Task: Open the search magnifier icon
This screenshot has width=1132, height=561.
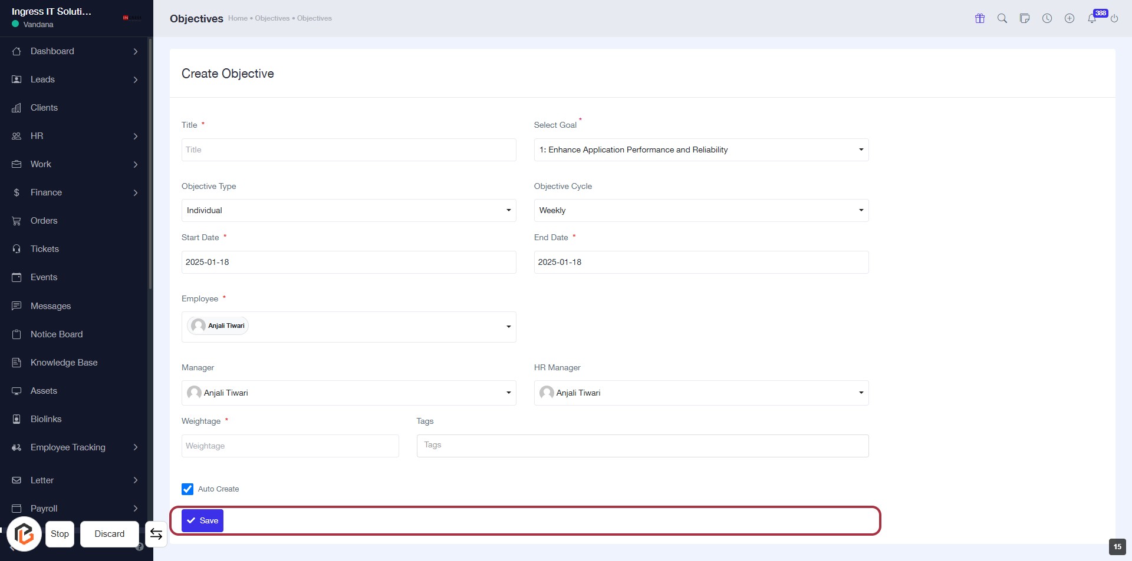Action: [1002, 18]
